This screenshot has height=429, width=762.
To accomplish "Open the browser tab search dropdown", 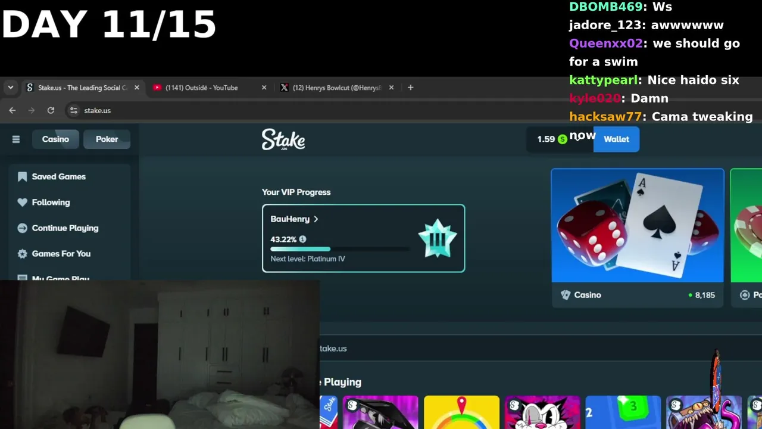I will [x=10, y=88].
